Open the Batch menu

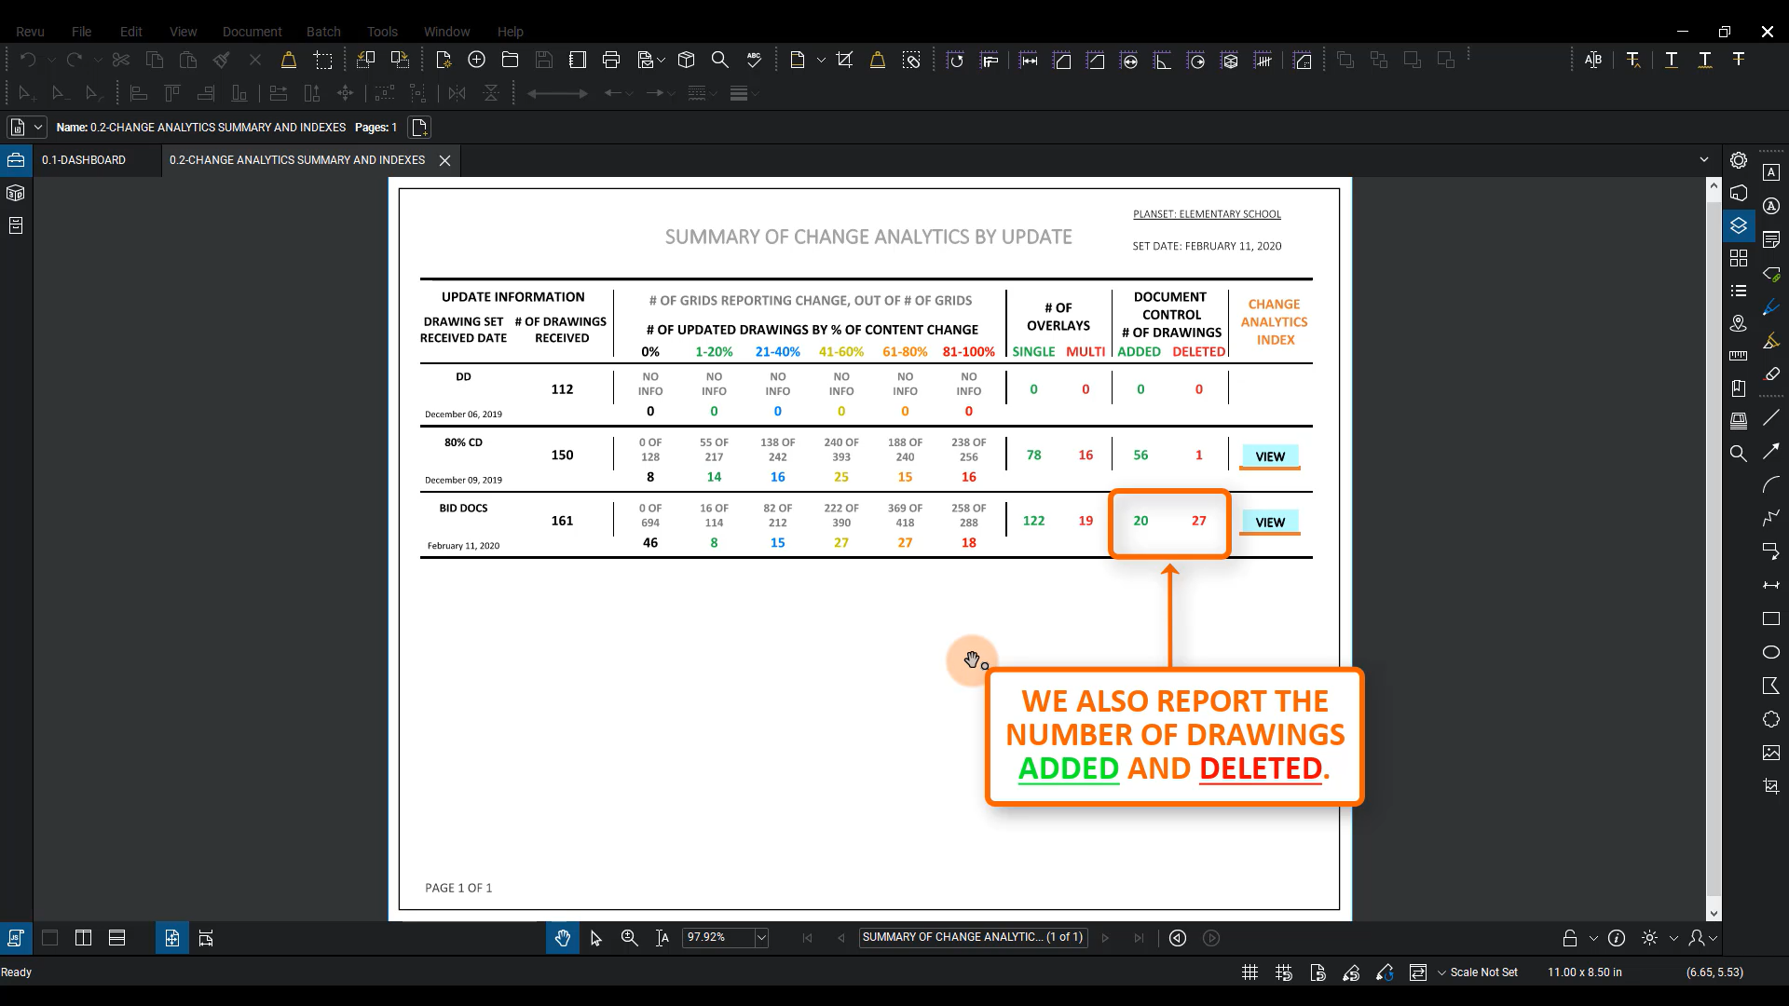[323, 32]
